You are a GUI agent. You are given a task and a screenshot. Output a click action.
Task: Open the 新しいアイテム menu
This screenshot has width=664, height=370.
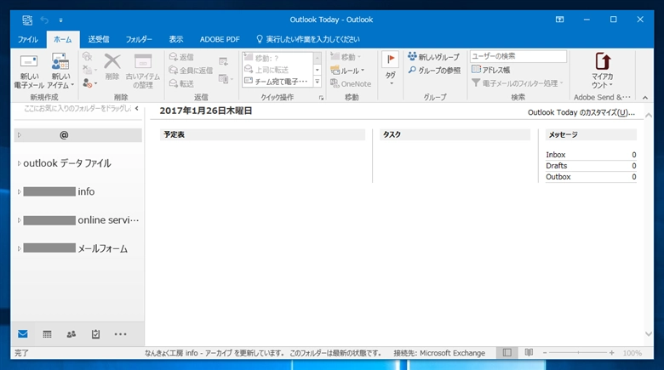click(x=60, y=71)
